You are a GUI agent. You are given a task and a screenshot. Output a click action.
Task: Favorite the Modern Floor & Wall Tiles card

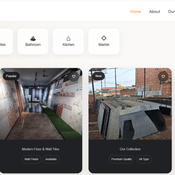(73, 76)
